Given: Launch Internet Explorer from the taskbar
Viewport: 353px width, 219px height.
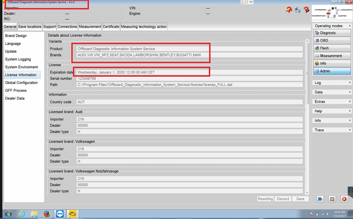Looking at the screenshot, I should (x=22, y=214).
